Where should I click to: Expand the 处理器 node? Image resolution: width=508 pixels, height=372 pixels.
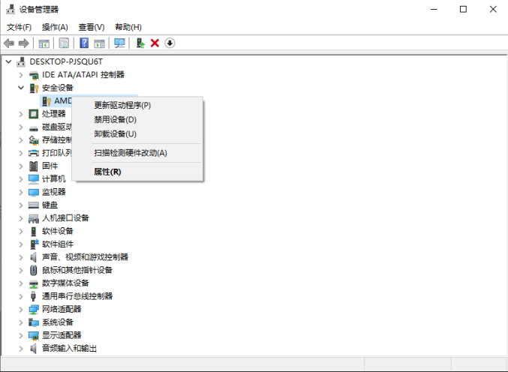point(21,114)
